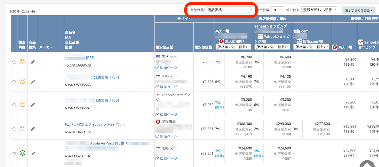Open the FUJIFILM X-H2S ボディ product link
The image size is (379, 167).
point(95,124)
